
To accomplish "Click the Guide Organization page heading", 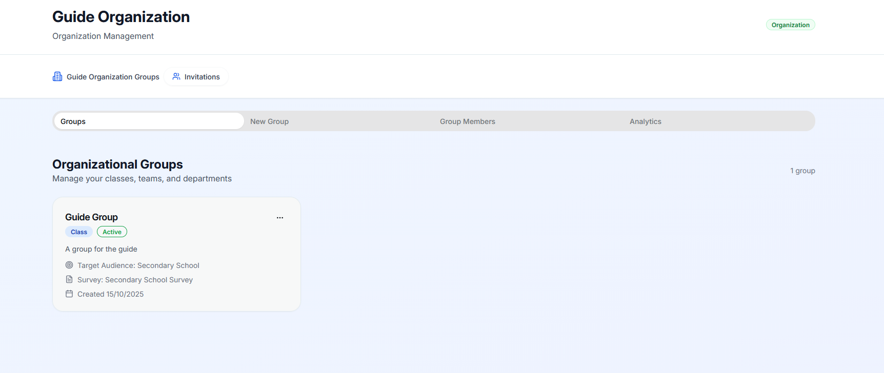I will point(121,17).
